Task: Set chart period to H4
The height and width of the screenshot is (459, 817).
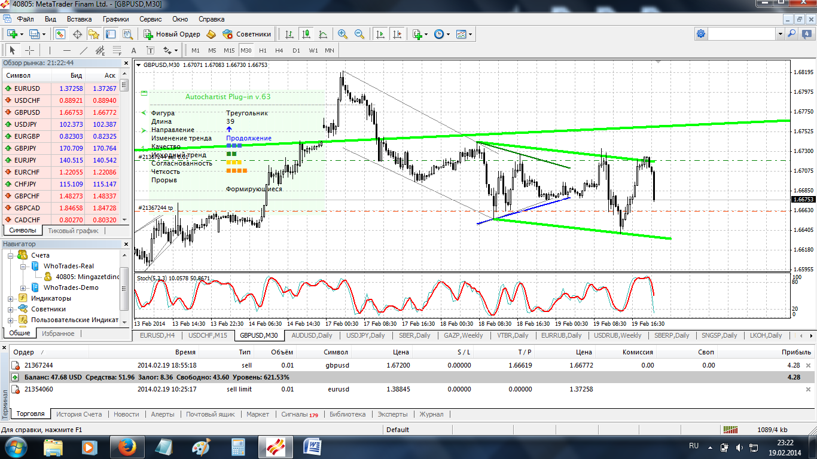Action: click(x=279, y=50)
